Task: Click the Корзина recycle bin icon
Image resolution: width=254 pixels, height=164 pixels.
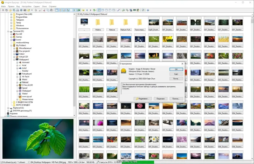Action: [x=8, y=113]
